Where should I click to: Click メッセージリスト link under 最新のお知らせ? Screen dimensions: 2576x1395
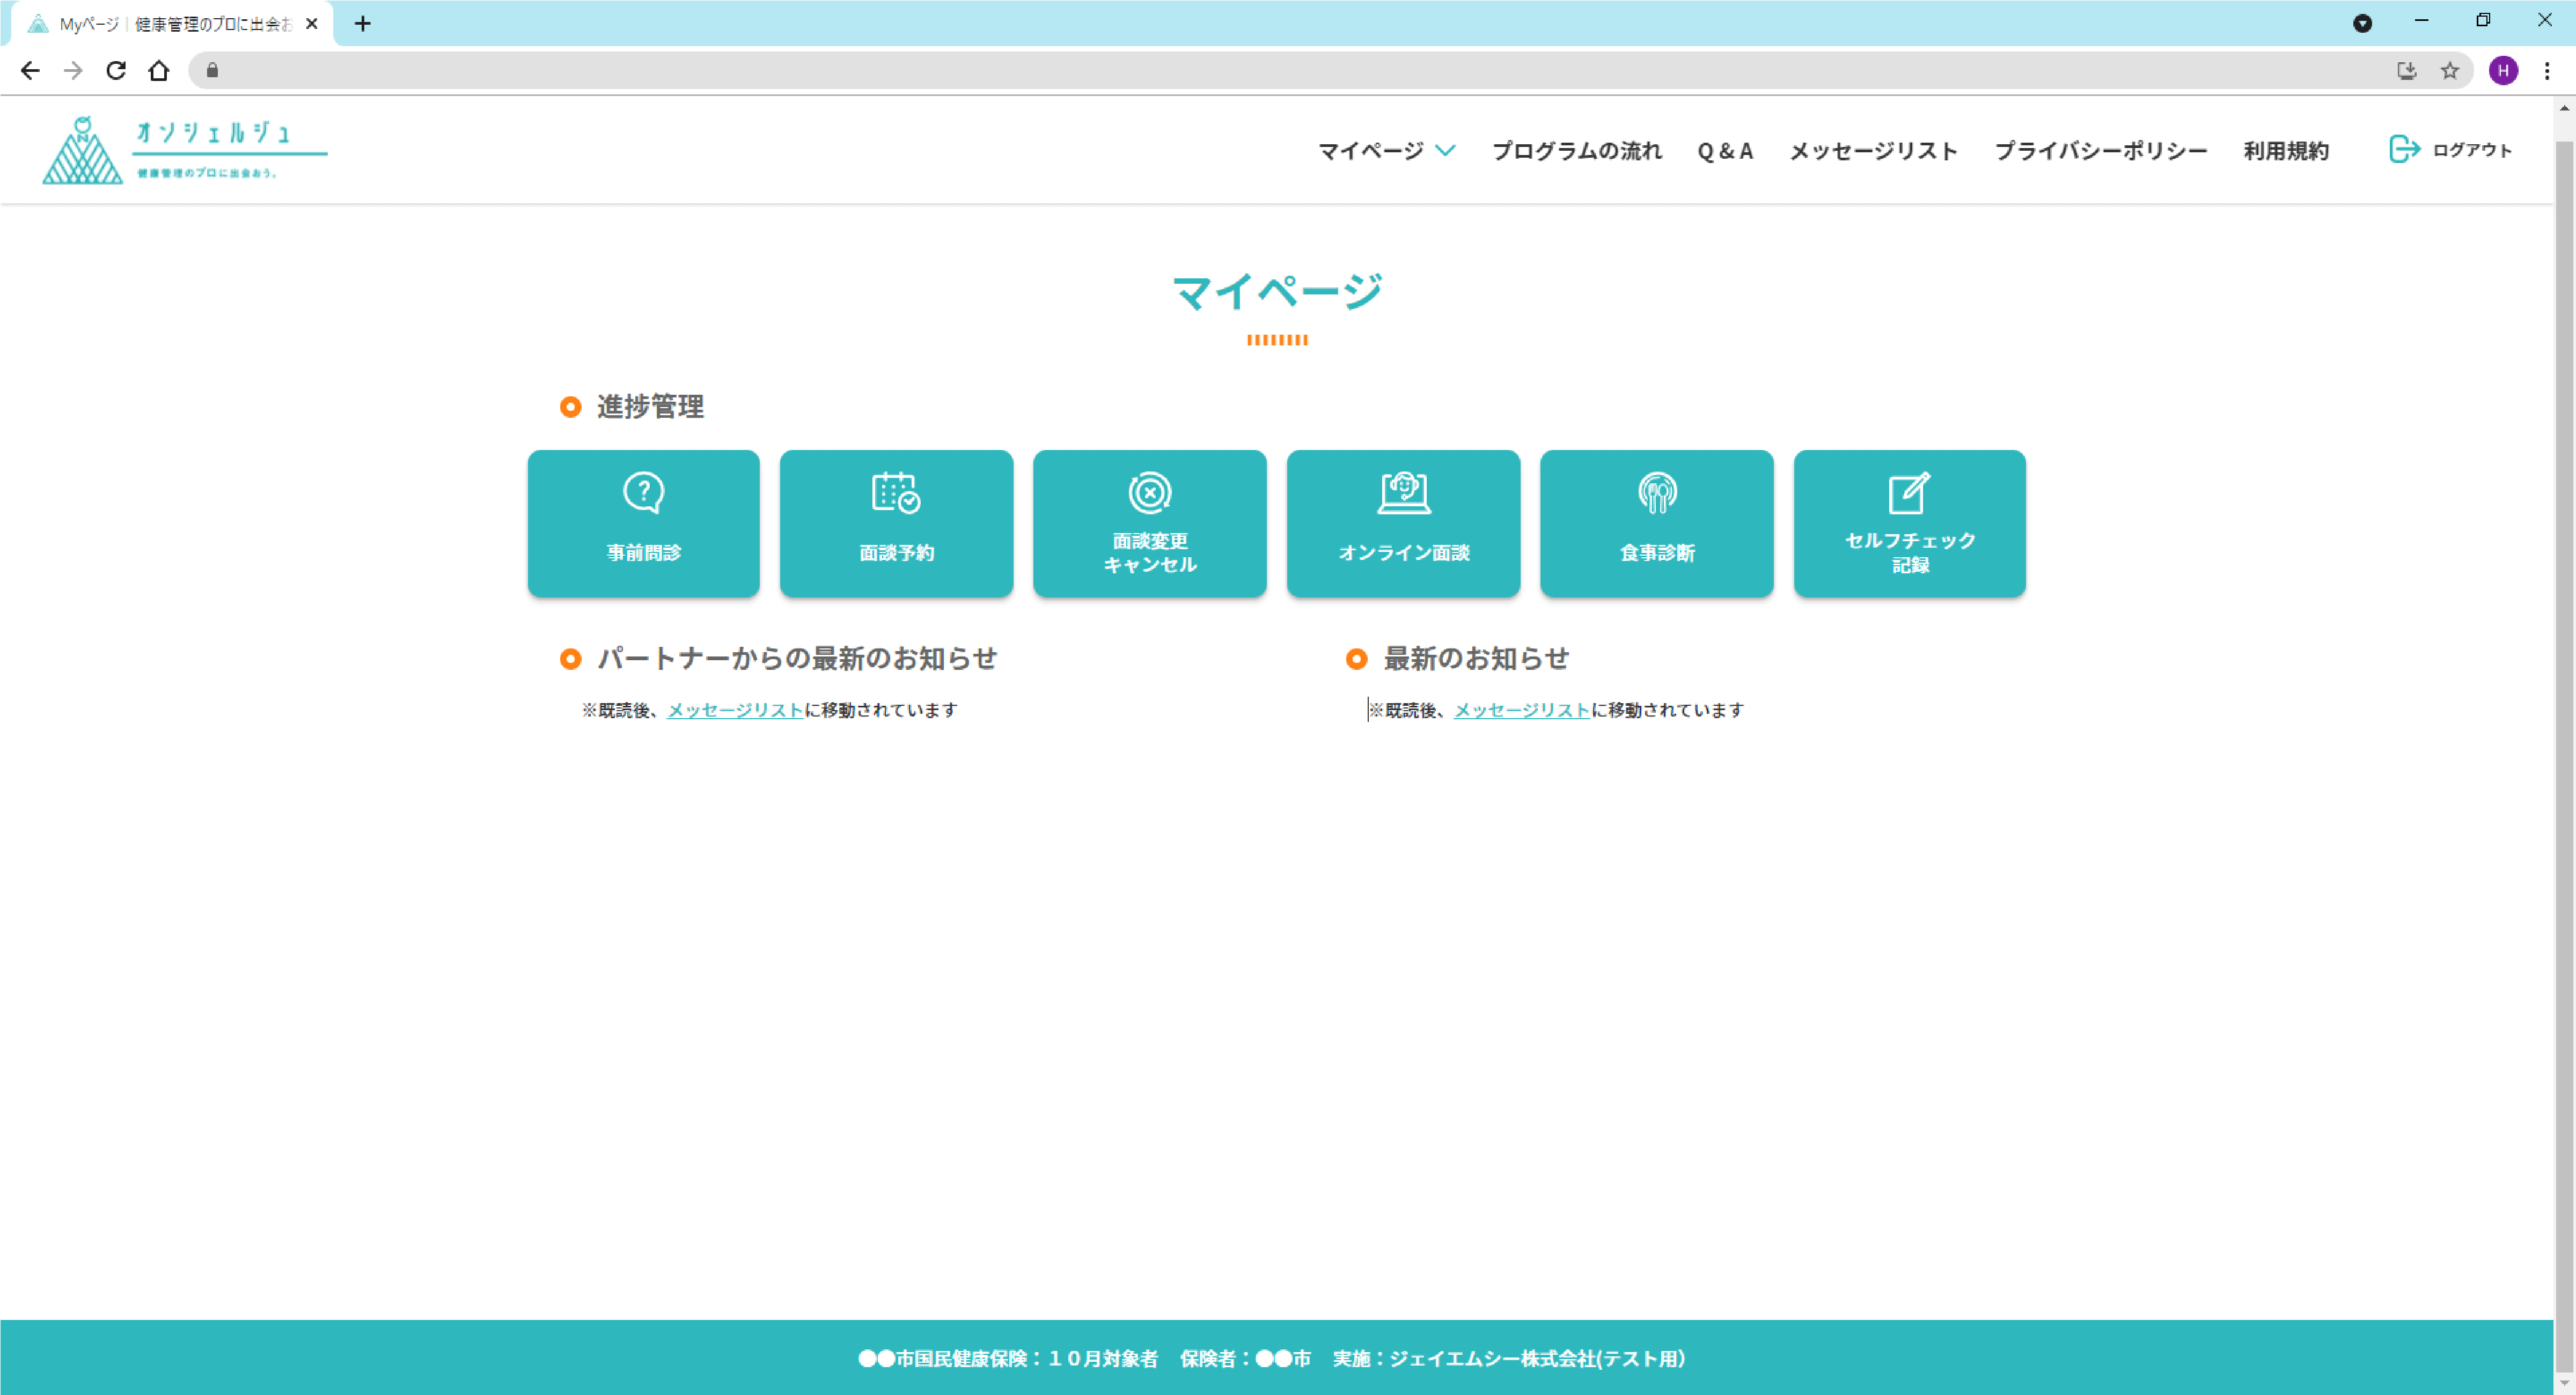tap(1521, 710)
